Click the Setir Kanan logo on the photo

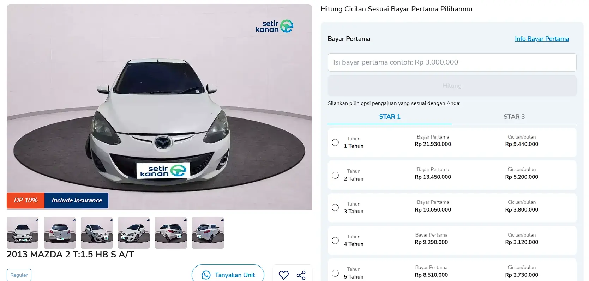point(275,26)
